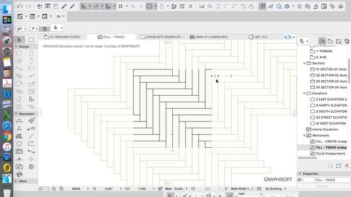Toggle the guide lines set-square button

83,6
